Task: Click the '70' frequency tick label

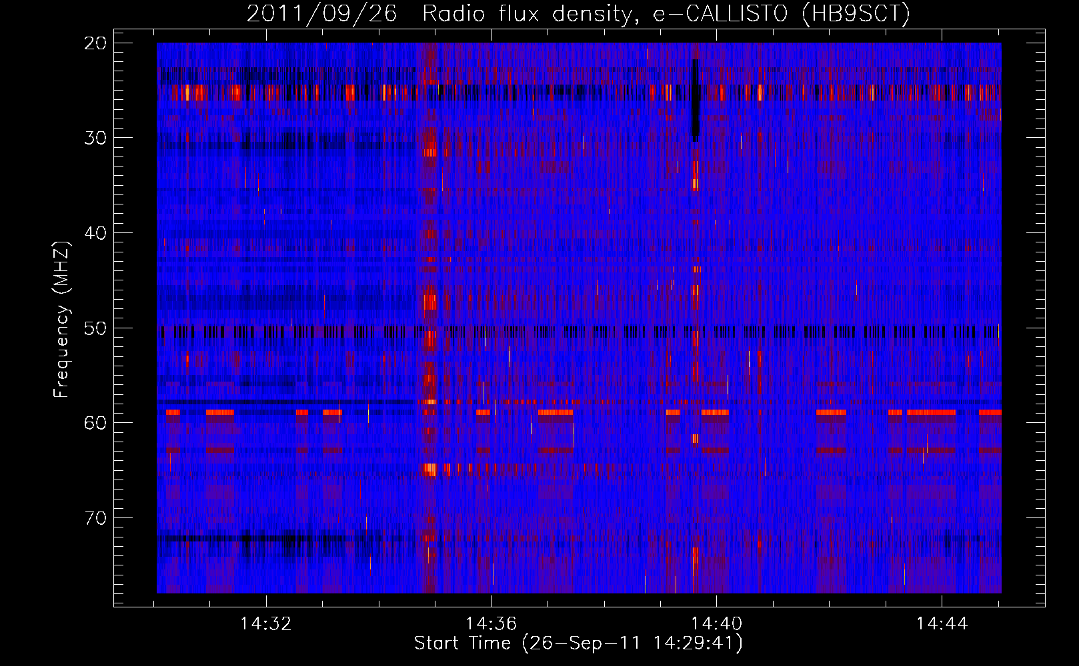Action: coord(96,518)
